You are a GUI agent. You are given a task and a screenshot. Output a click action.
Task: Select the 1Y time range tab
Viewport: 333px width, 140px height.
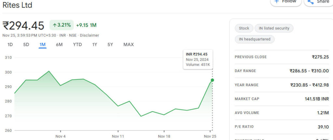(x=95, y=45)
